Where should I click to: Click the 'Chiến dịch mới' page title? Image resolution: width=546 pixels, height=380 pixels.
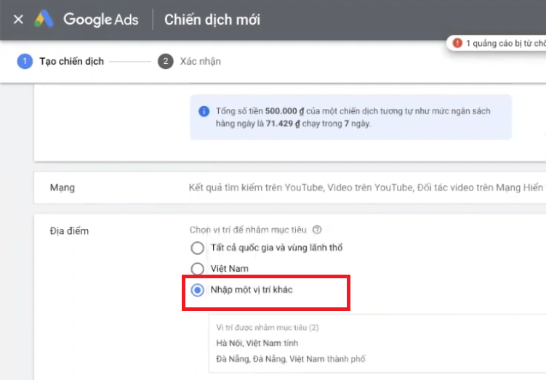pyautogui.click(x=212, y=20)
